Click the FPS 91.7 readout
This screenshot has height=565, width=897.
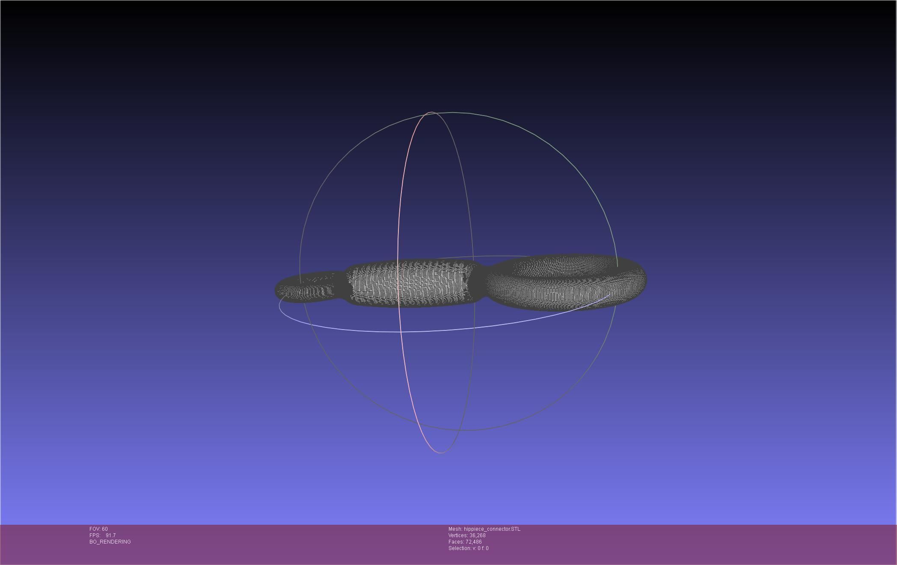click(103, 535)
